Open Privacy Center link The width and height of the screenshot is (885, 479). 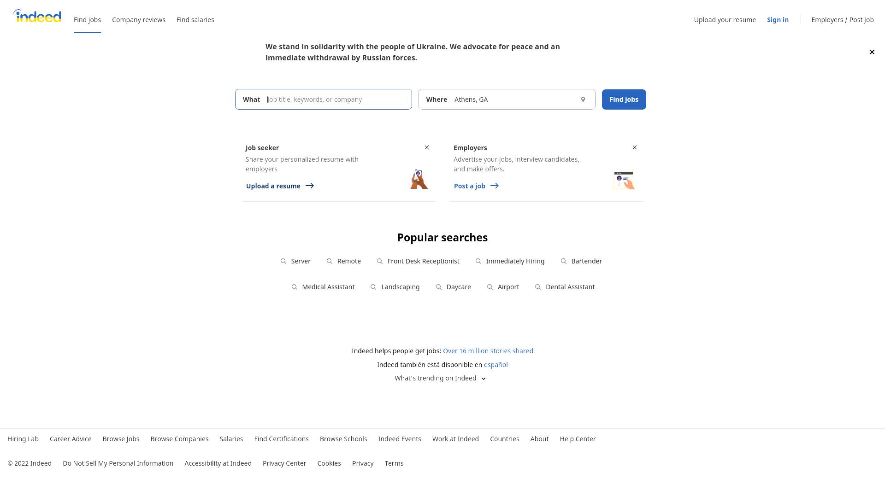click(x=284, y=463)
